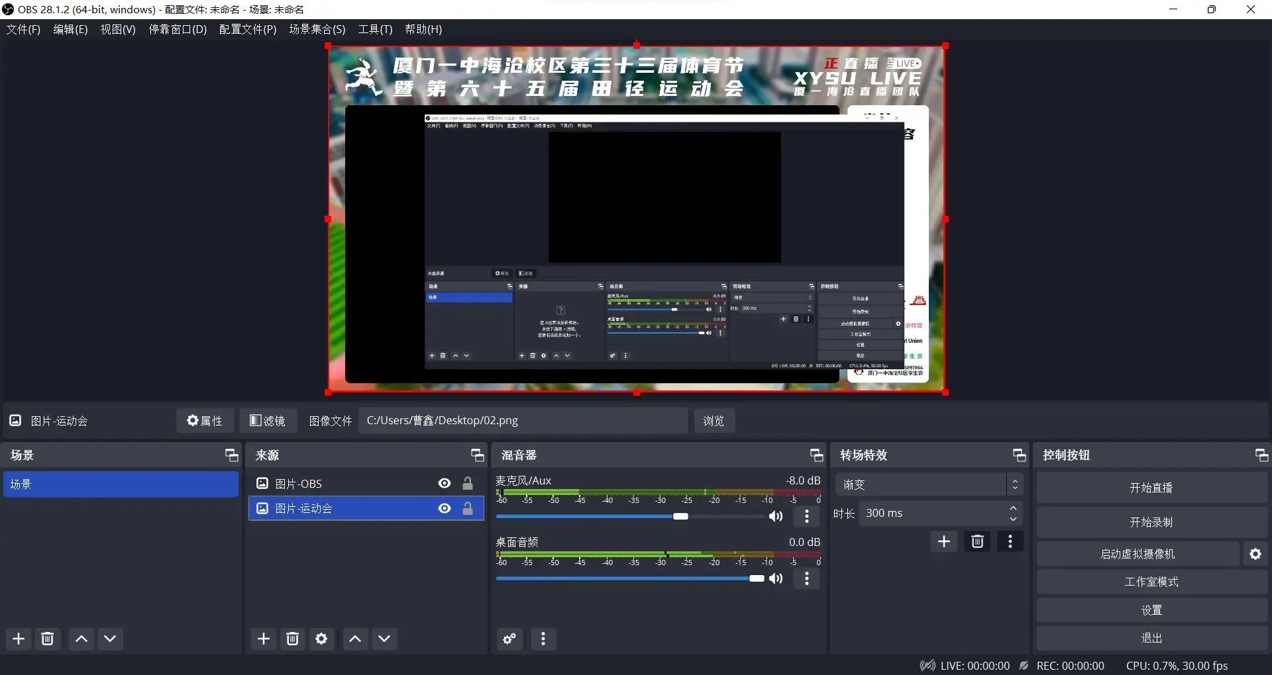Select the 图片-运动会 source row
The height and width of the screenshot is (675, 1272).
click(366, 508)
